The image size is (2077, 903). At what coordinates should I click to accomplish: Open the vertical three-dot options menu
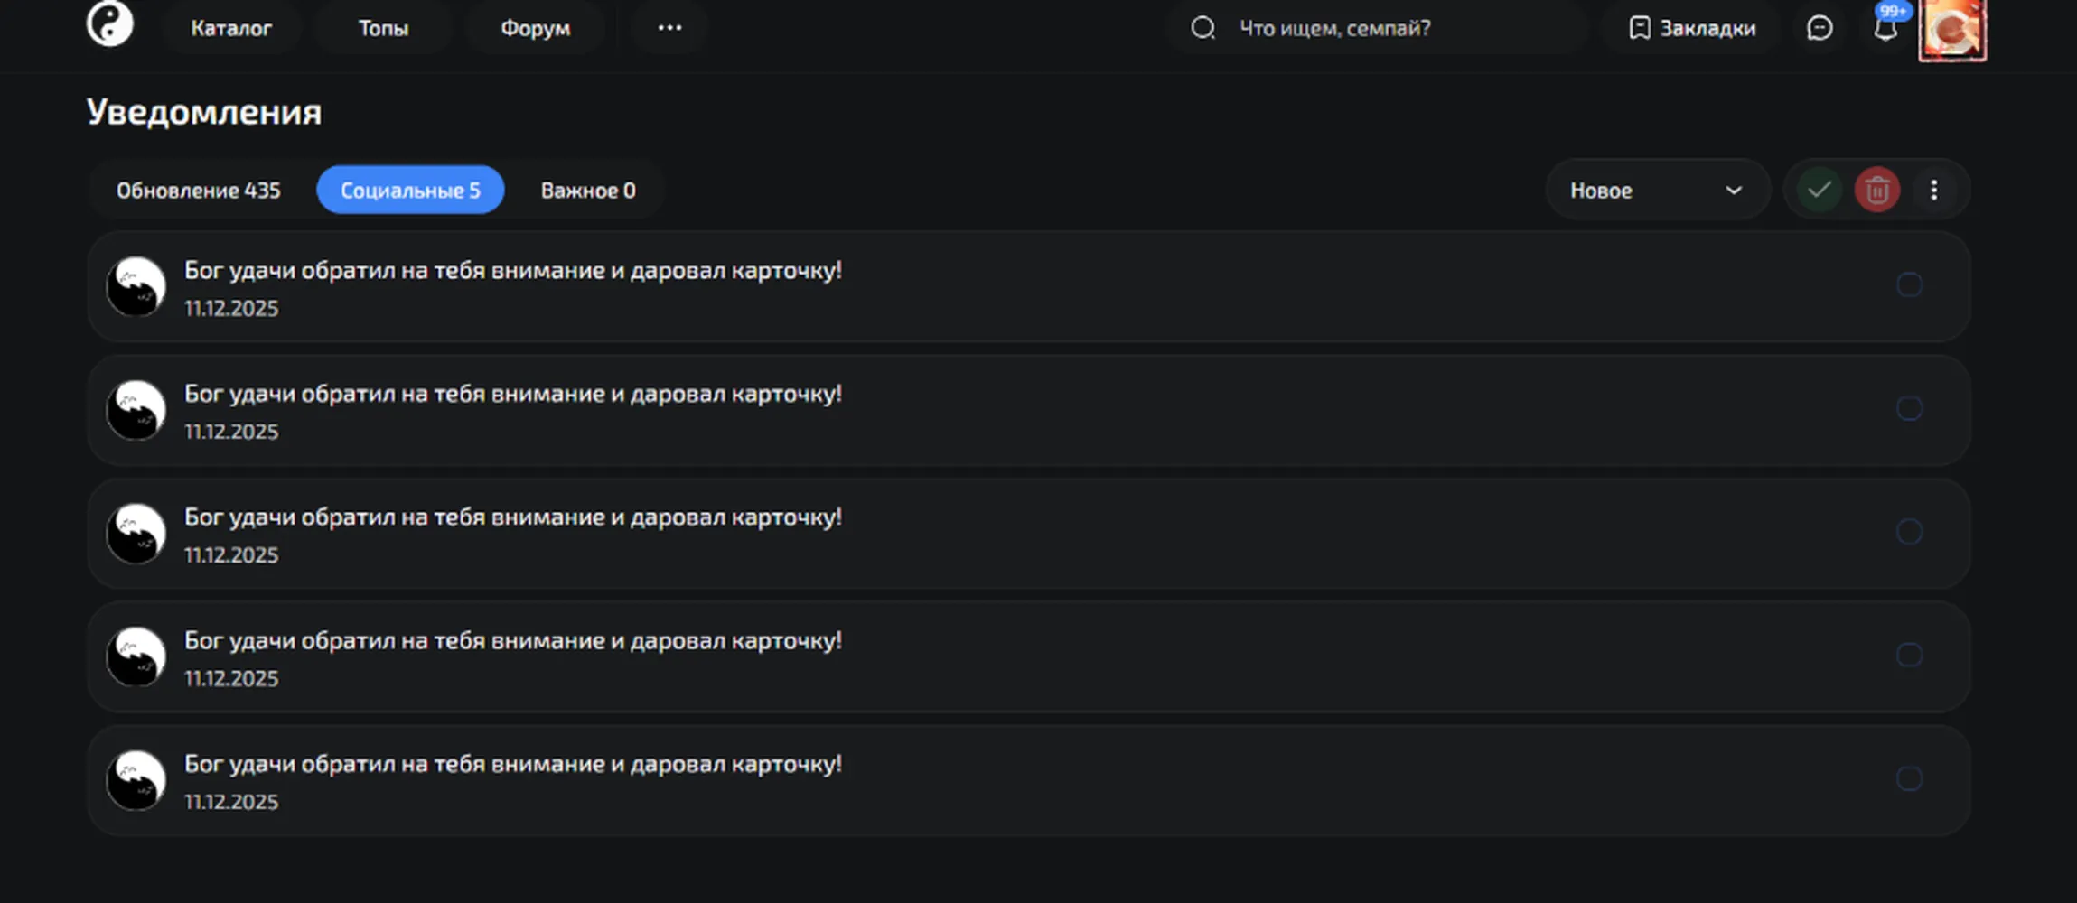[1933, 190]
